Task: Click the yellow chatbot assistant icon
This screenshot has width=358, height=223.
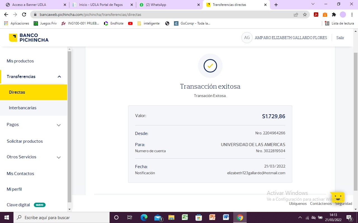Action: 337,197
